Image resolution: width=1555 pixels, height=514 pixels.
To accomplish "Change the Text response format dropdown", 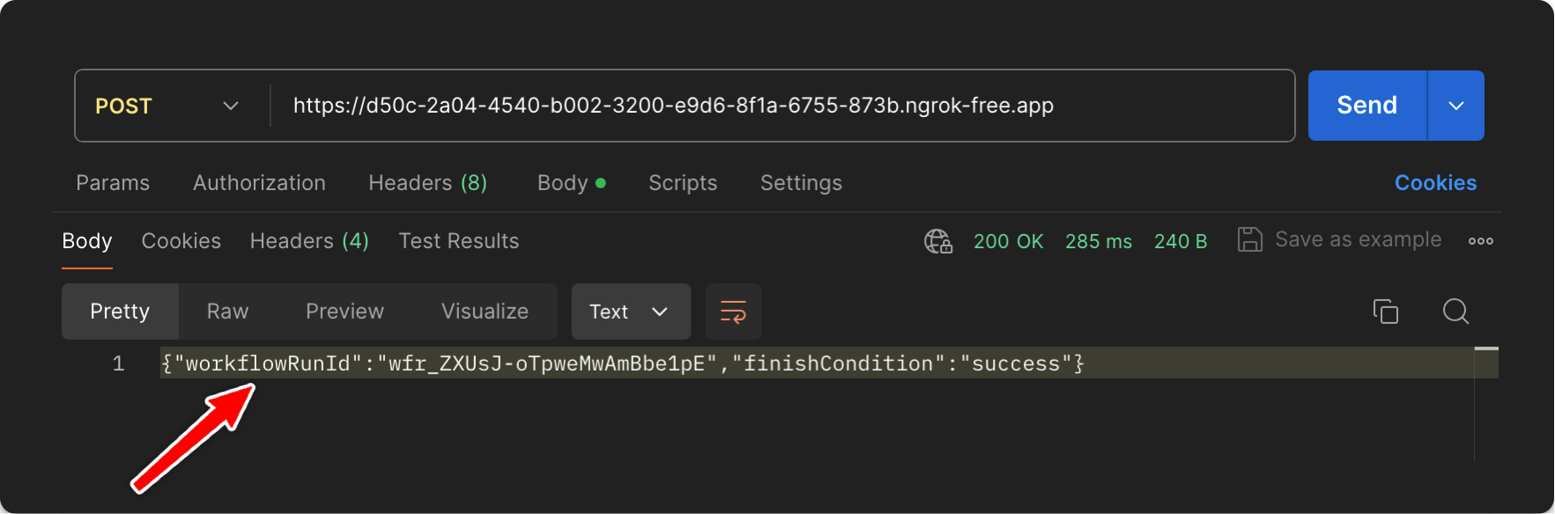I will click(631, 312).
